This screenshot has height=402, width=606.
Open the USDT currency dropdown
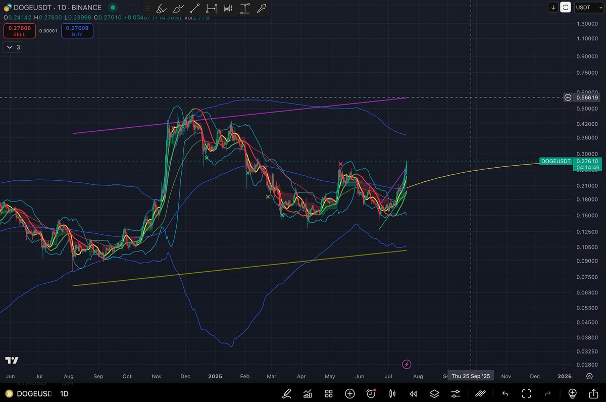[x=589, y=8]
